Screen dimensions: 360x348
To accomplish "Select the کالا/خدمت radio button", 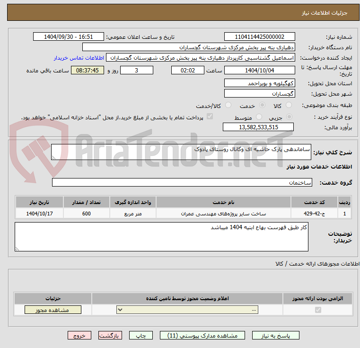I will (228, 105).
